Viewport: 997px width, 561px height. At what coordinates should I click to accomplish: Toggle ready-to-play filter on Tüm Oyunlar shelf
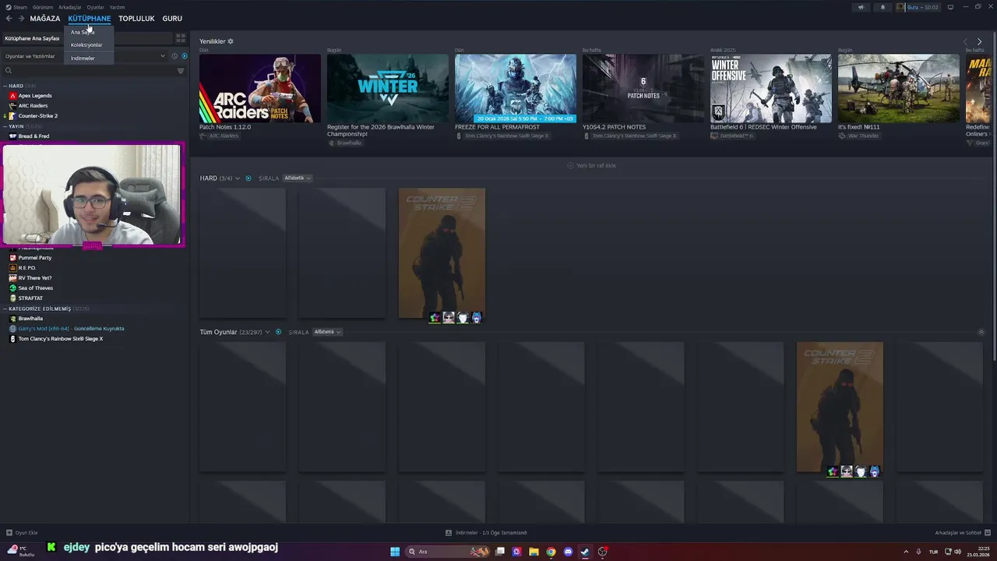point(278,332)
